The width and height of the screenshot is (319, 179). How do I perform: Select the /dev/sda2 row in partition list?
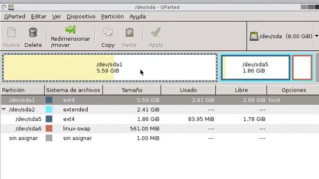[x=160, y=109]
